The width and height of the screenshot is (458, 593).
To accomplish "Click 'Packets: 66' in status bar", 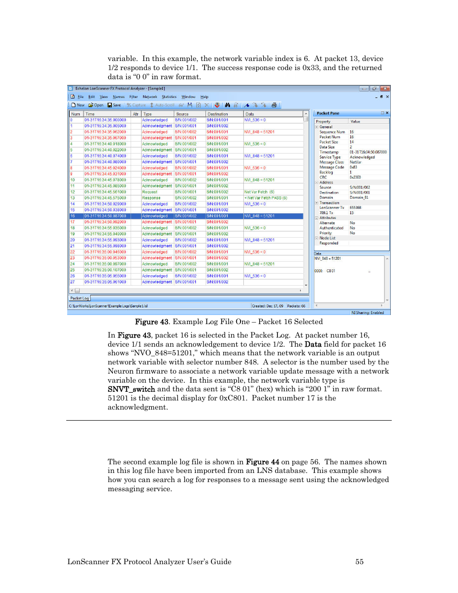I will tap(296, 306).
